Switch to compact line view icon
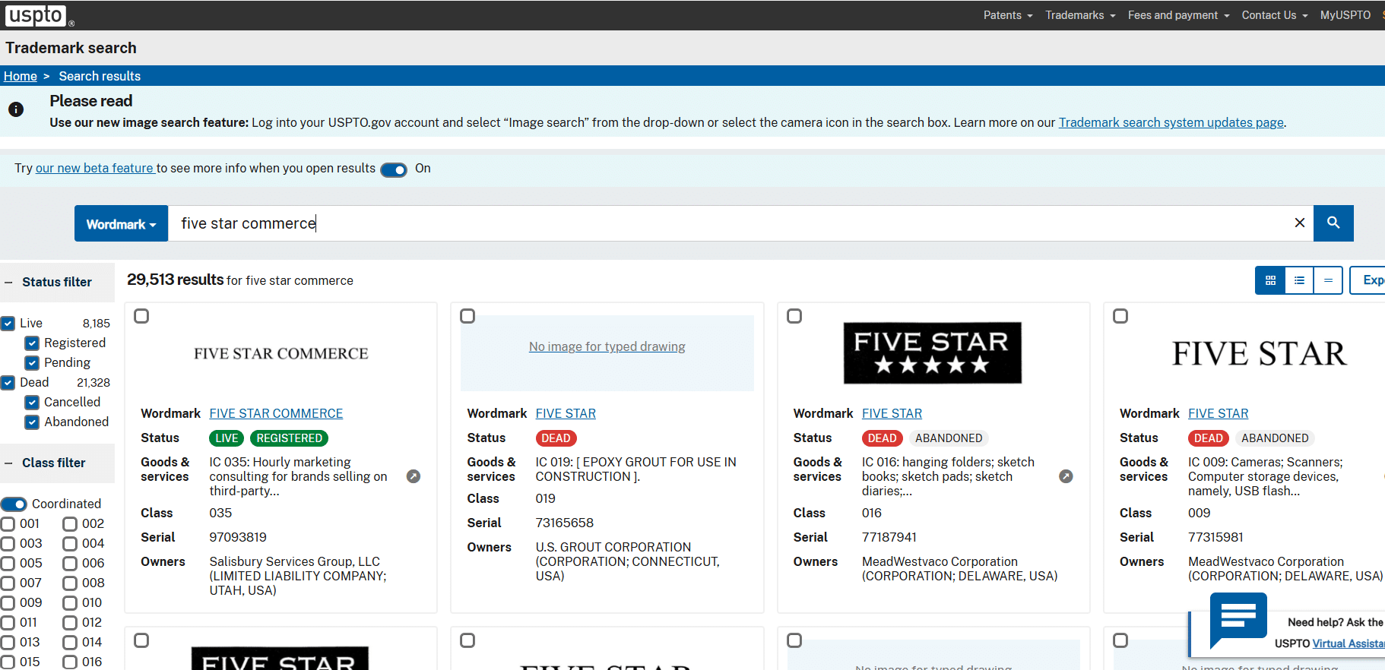Screen dimensions: 1385x670 (1328, 280)
